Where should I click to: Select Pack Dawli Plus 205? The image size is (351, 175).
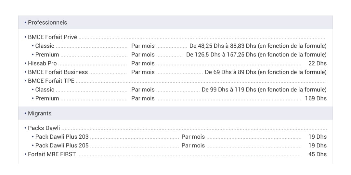click(x=62, y=145)
